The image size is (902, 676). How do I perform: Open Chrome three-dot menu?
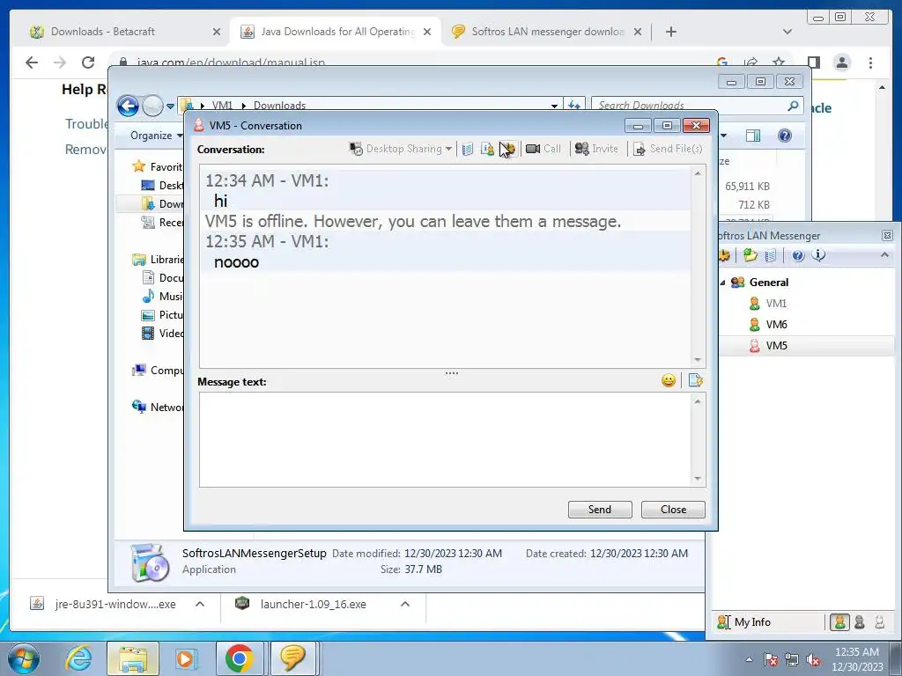pos(870,62)
